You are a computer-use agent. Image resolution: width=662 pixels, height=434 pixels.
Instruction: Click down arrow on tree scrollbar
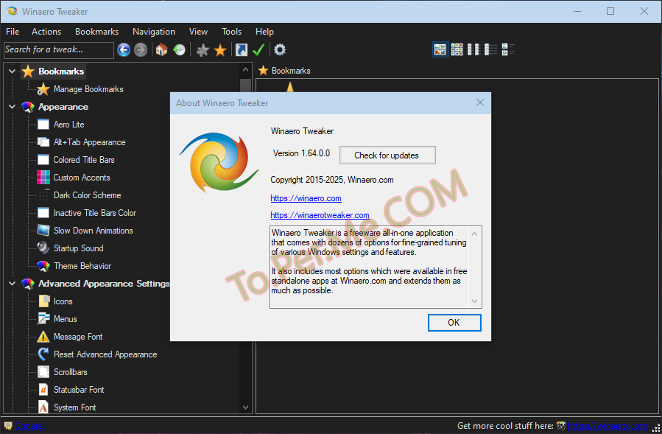245,407
